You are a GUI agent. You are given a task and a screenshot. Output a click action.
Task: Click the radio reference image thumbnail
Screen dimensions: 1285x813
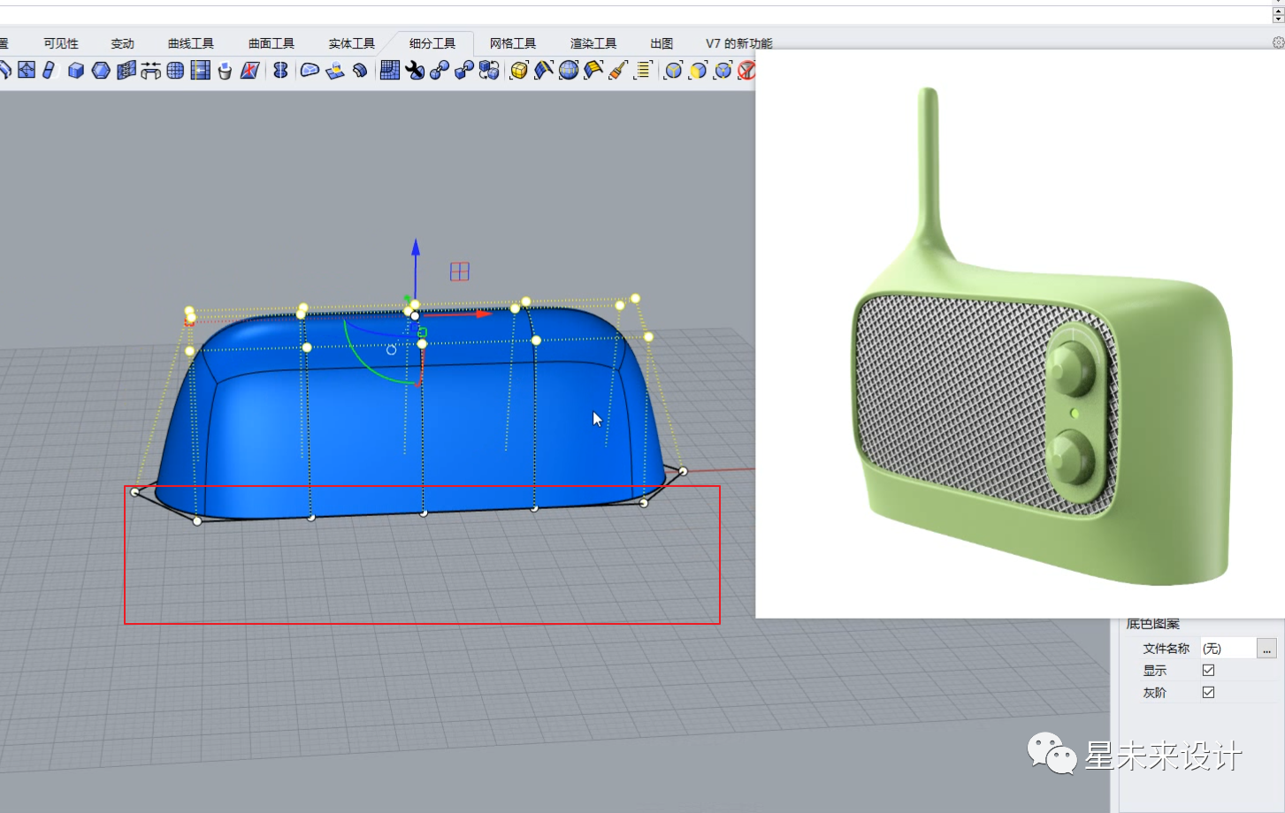click(1020, 334)
